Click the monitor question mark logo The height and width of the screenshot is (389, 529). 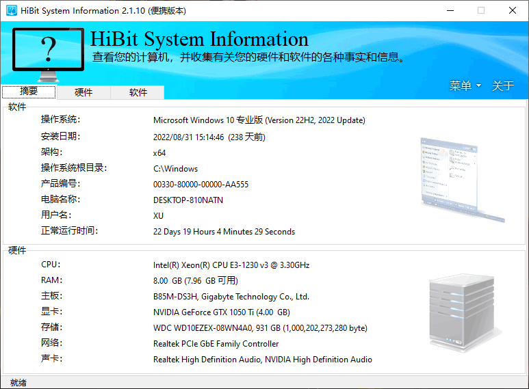tap(48, 55)
